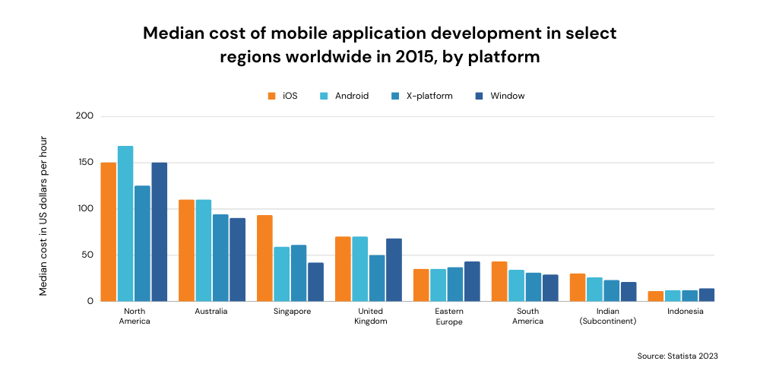760x380 pixels.
Task: Click the Source: Statista 2023 text
Action: coord(677,356)
